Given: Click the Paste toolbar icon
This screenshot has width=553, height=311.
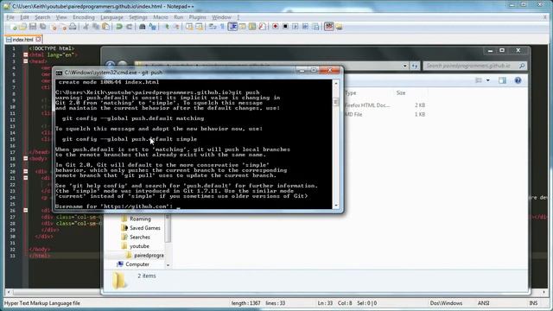Looking at the screenshot, I should pyautogui.click(x=105, y=27).
